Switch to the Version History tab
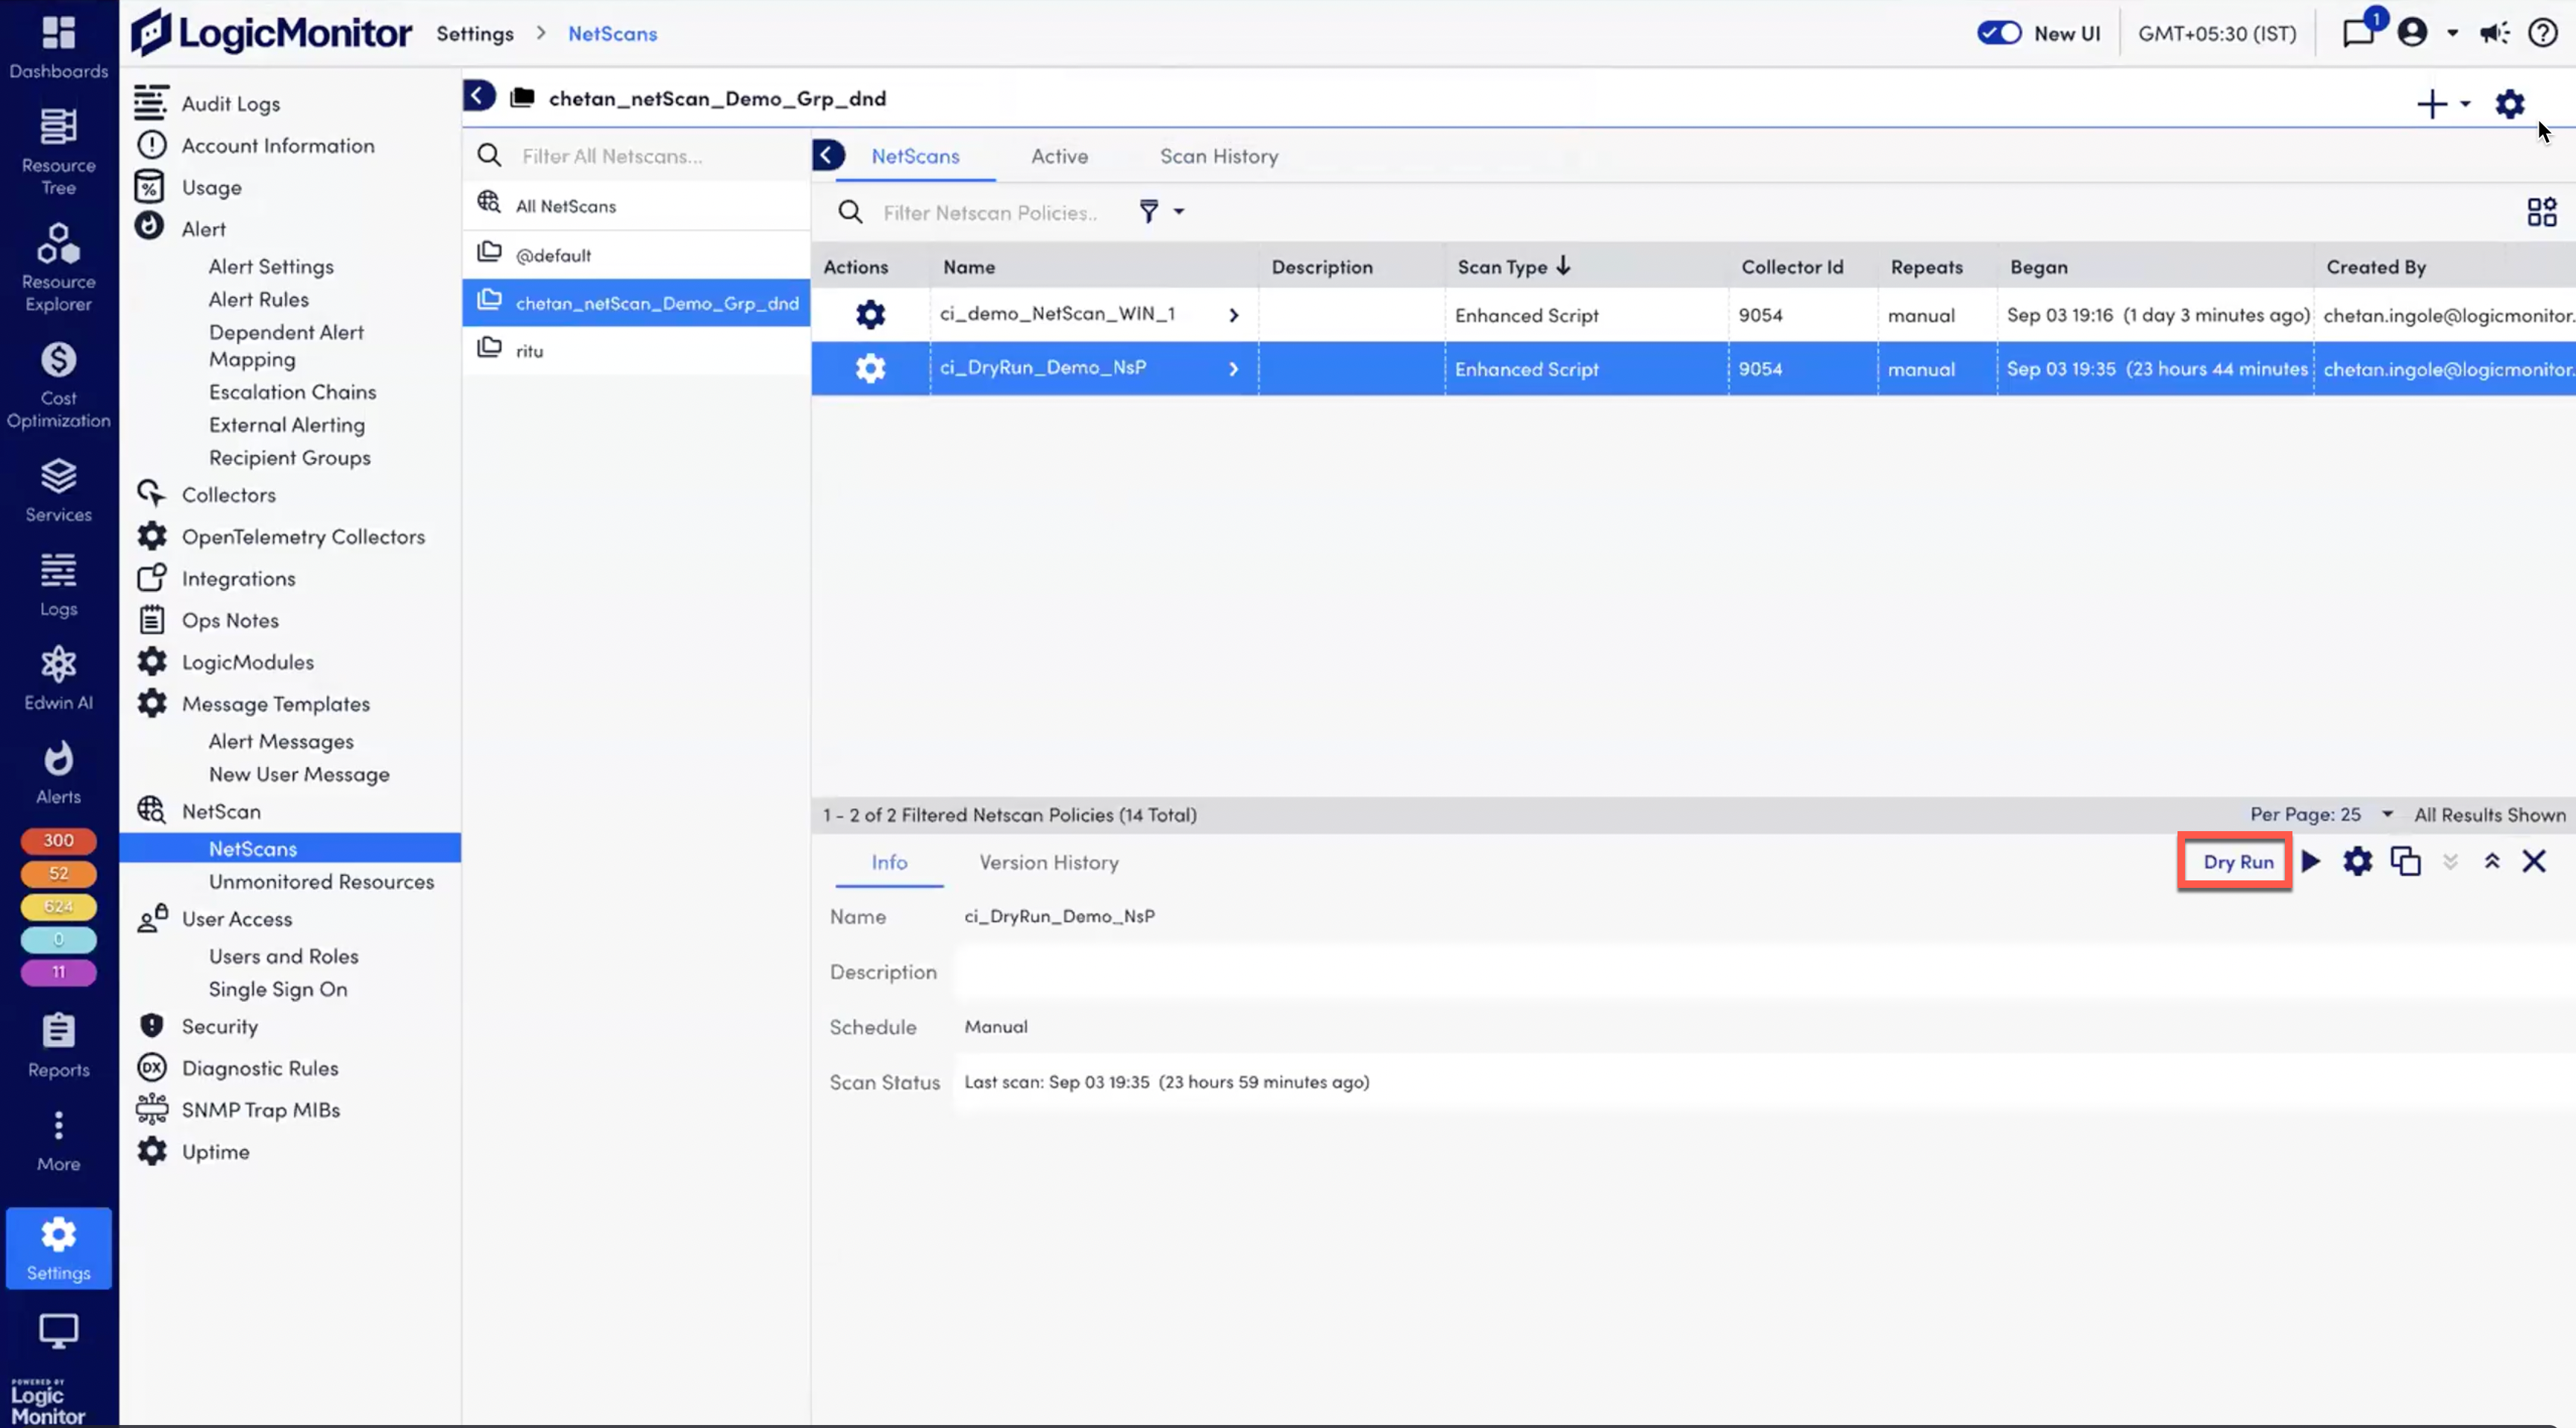This screenshot has width=2576, height=1428. coord(1048,862)
